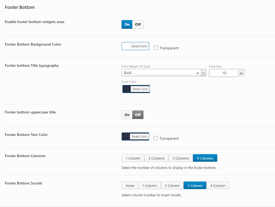Open the Font Weight & Style dropdown arrow
Image resolution: width=275 pixels, height=207 pixels.
[x=203, y=73]
